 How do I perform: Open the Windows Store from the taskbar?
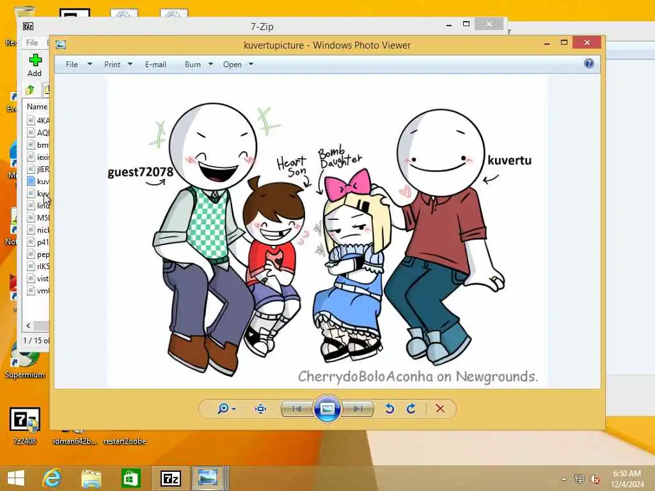(130, 478)
